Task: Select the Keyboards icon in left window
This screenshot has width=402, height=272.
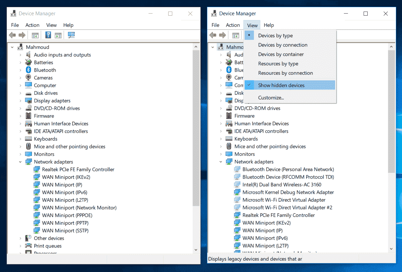Action: 29,139
